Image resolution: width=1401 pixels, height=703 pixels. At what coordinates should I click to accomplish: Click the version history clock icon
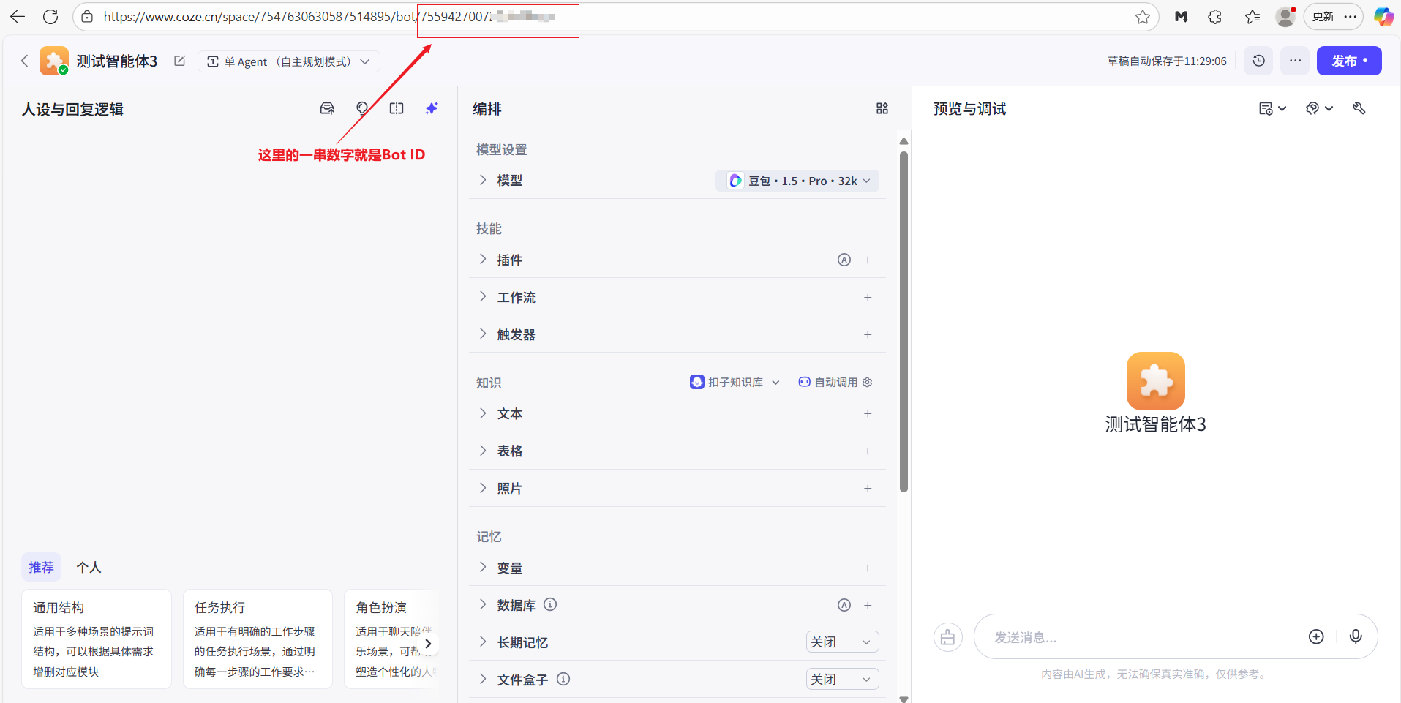[1258, 61]
